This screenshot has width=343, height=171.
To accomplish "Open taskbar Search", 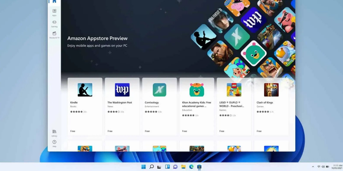I will 151,167.
